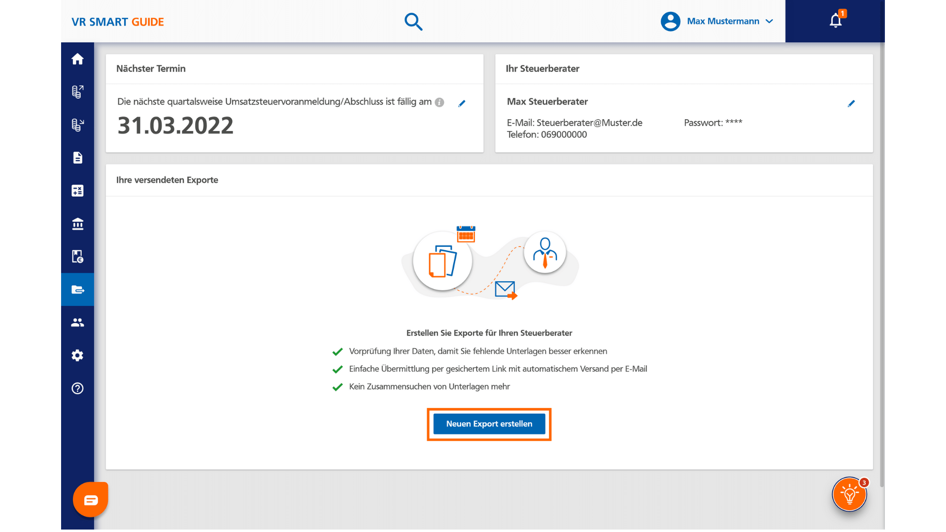Screen dimensions: 946x532
Task: Open the orange chat bubble button
Action: pos(91,500)
